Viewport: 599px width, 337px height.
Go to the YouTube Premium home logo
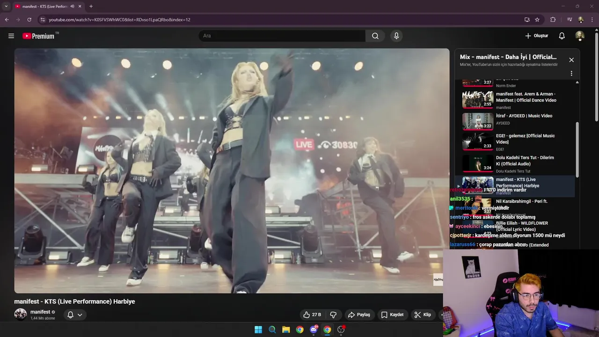[39, 36]
